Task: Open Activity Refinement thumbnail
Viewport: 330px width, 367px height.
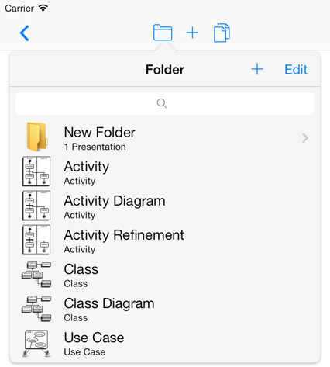Action: [36, 240]
